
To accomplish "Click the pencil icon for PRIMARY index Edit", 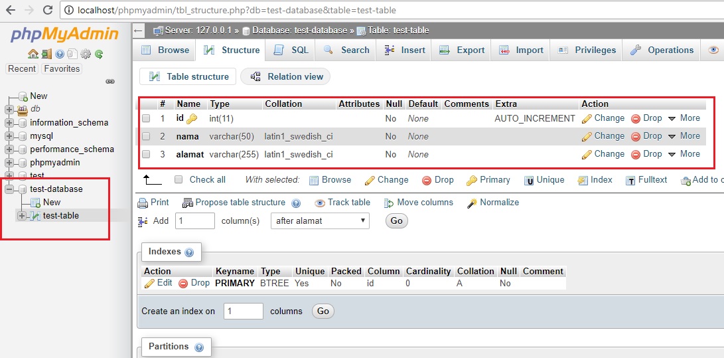I will pos(149,283).
